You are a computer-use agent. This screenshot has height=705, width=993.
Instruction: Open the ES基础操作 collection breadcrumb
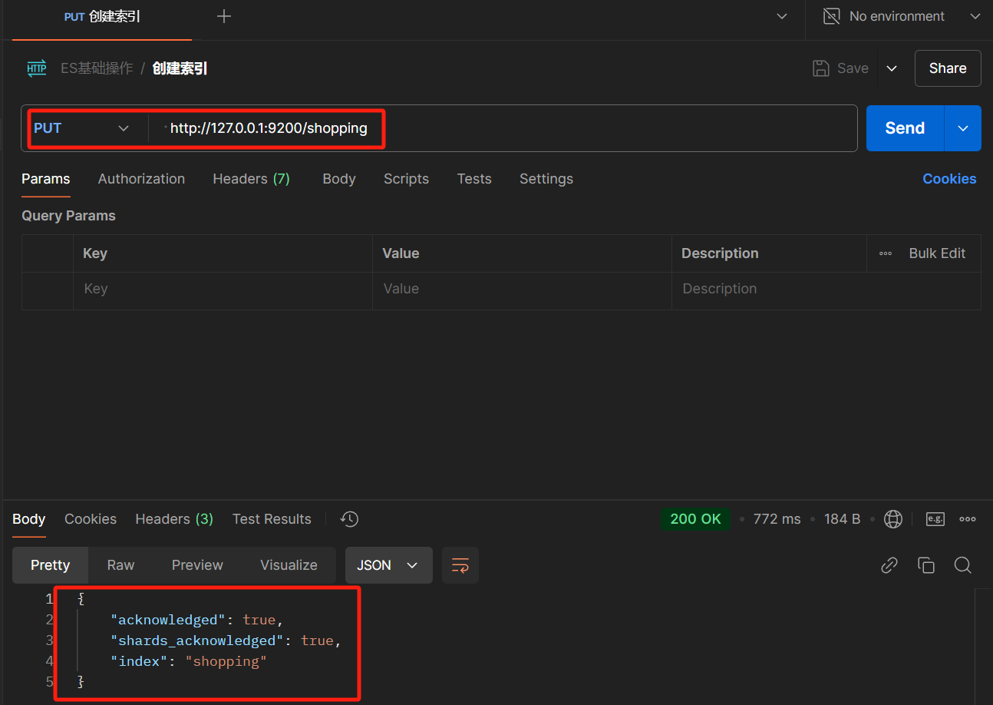[x=97, y=68]
